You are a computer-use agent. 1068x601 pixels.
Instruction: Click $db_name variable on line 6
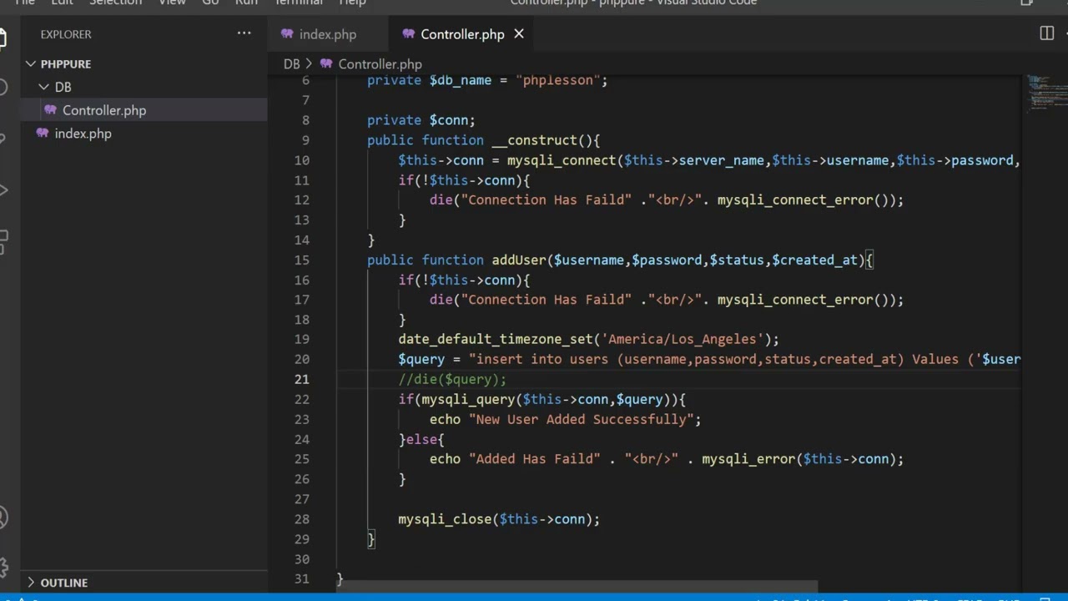pos(461,80)
